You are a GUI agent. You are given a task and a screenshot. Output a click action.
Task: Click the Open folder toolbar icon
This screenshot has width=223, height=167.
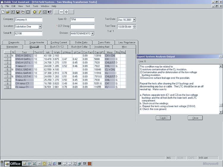pyautogui.click(x=8, y=12)
